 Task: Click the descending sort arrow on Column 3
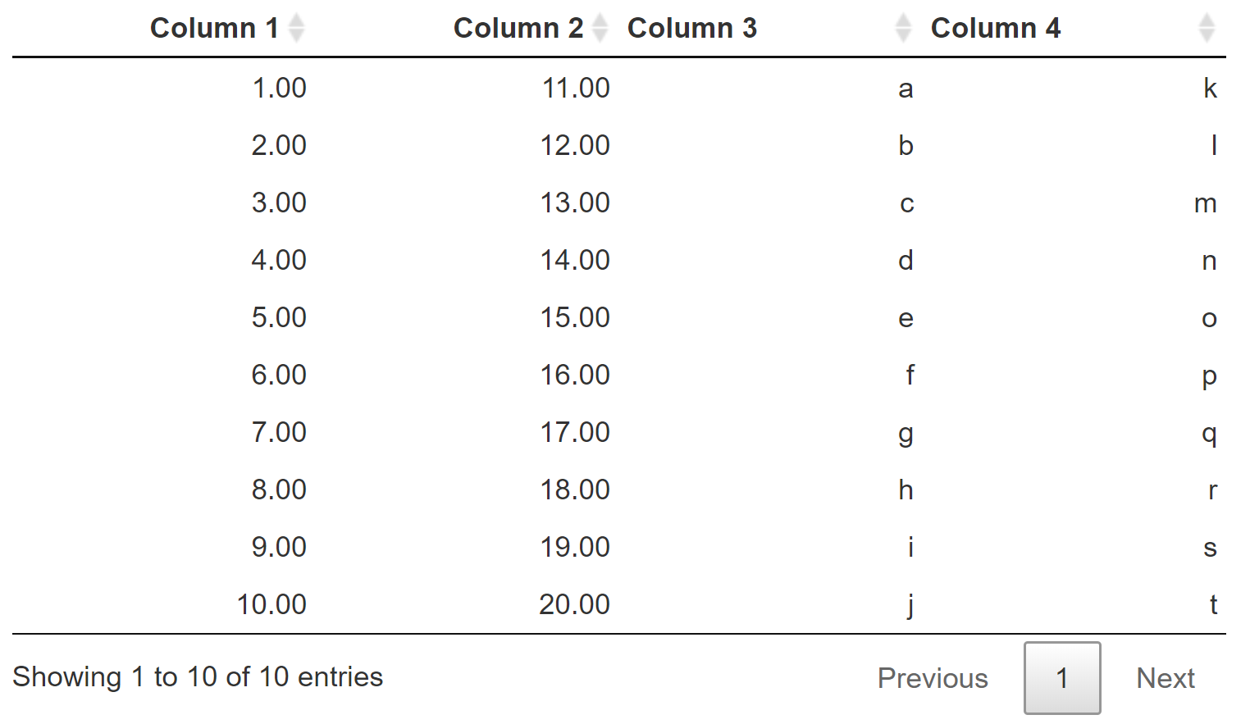(x=902, y=34)
